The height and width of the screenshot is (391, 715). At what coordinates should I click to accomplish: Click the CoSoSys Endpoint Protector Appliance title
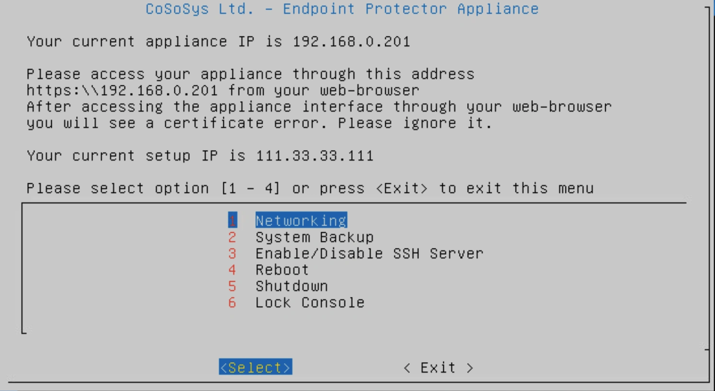(x=342, y=9)
